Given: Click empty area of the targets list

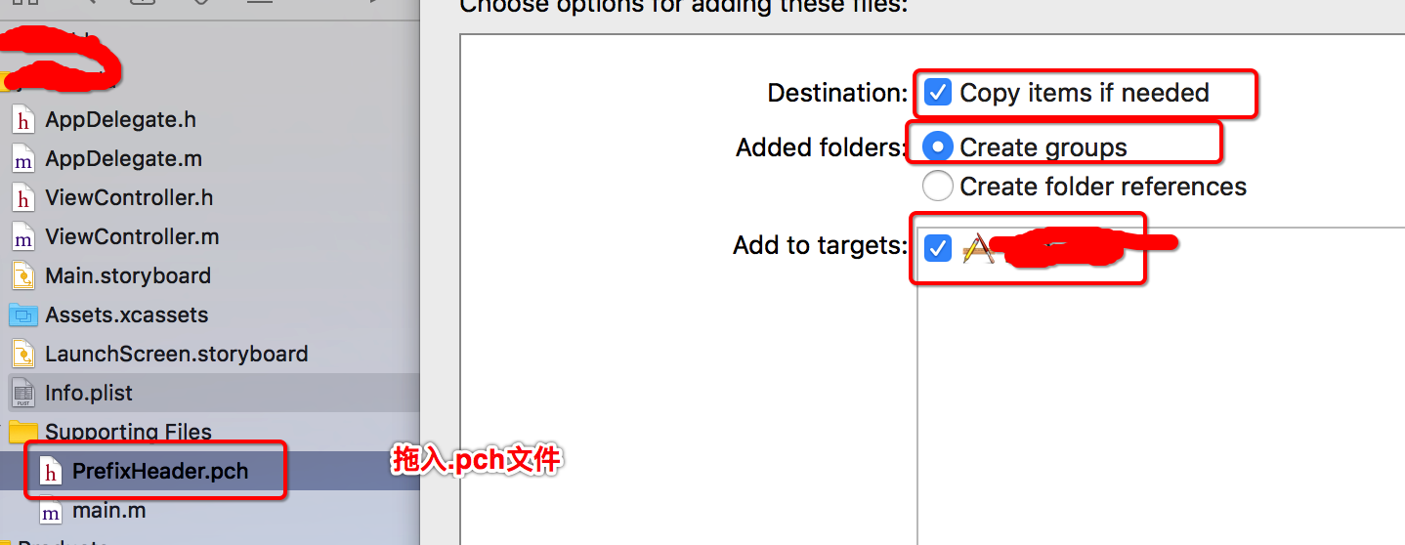Looking at the screenshot, I should point(1153,410).
